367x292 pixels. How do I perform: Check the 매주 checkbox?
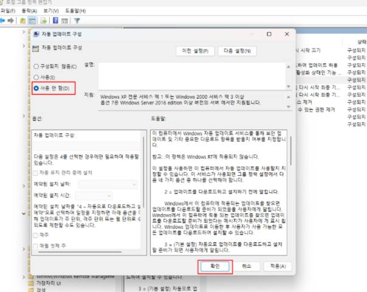click(36, 235)
